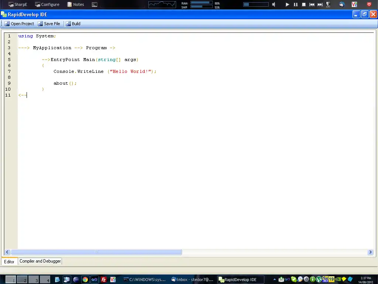The image size is (378, 284).
Task: Skip to next track
Action: click(x=320, y=4)
